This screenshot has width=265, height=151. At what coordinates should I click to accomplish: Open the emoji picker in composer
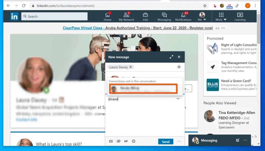pyautogui.click(x=134, y=141)
